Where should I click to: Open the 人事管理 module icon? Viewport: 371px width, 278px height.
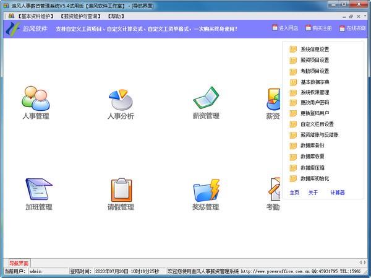point(36,98)
